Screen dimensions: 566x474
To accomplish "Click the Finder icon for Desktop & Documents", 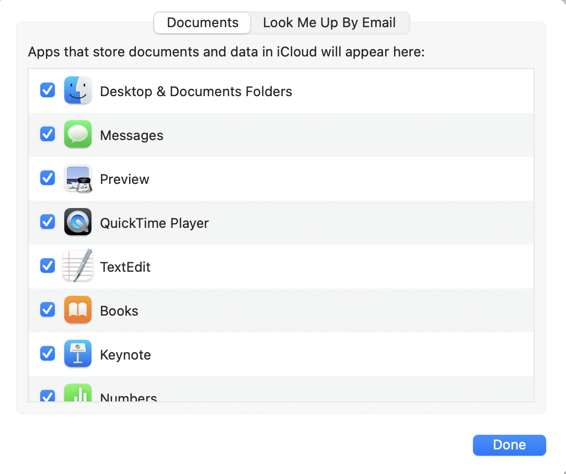I will pos(78,91).
